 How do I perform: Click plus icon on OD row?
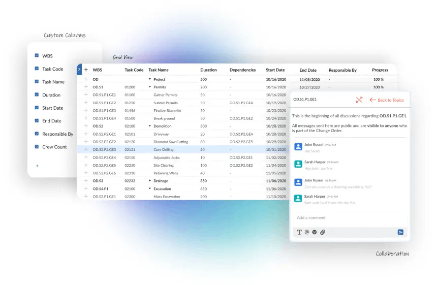tap(86, 79)
